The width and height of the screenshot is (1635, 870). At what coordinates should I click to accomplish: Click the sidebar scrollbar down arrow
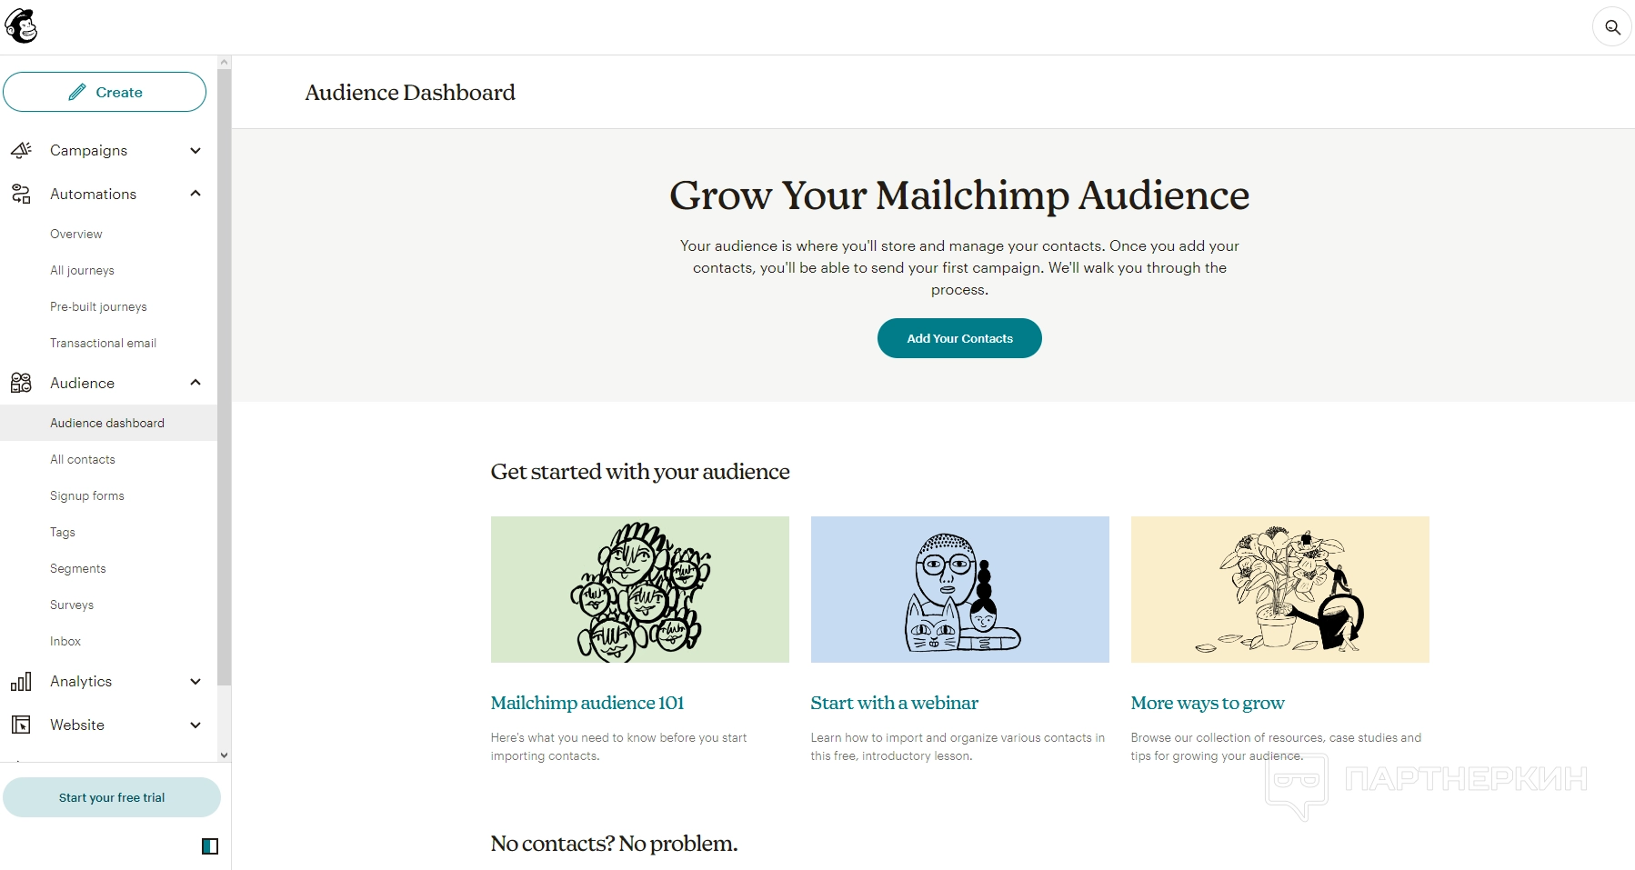click(225, 755)
